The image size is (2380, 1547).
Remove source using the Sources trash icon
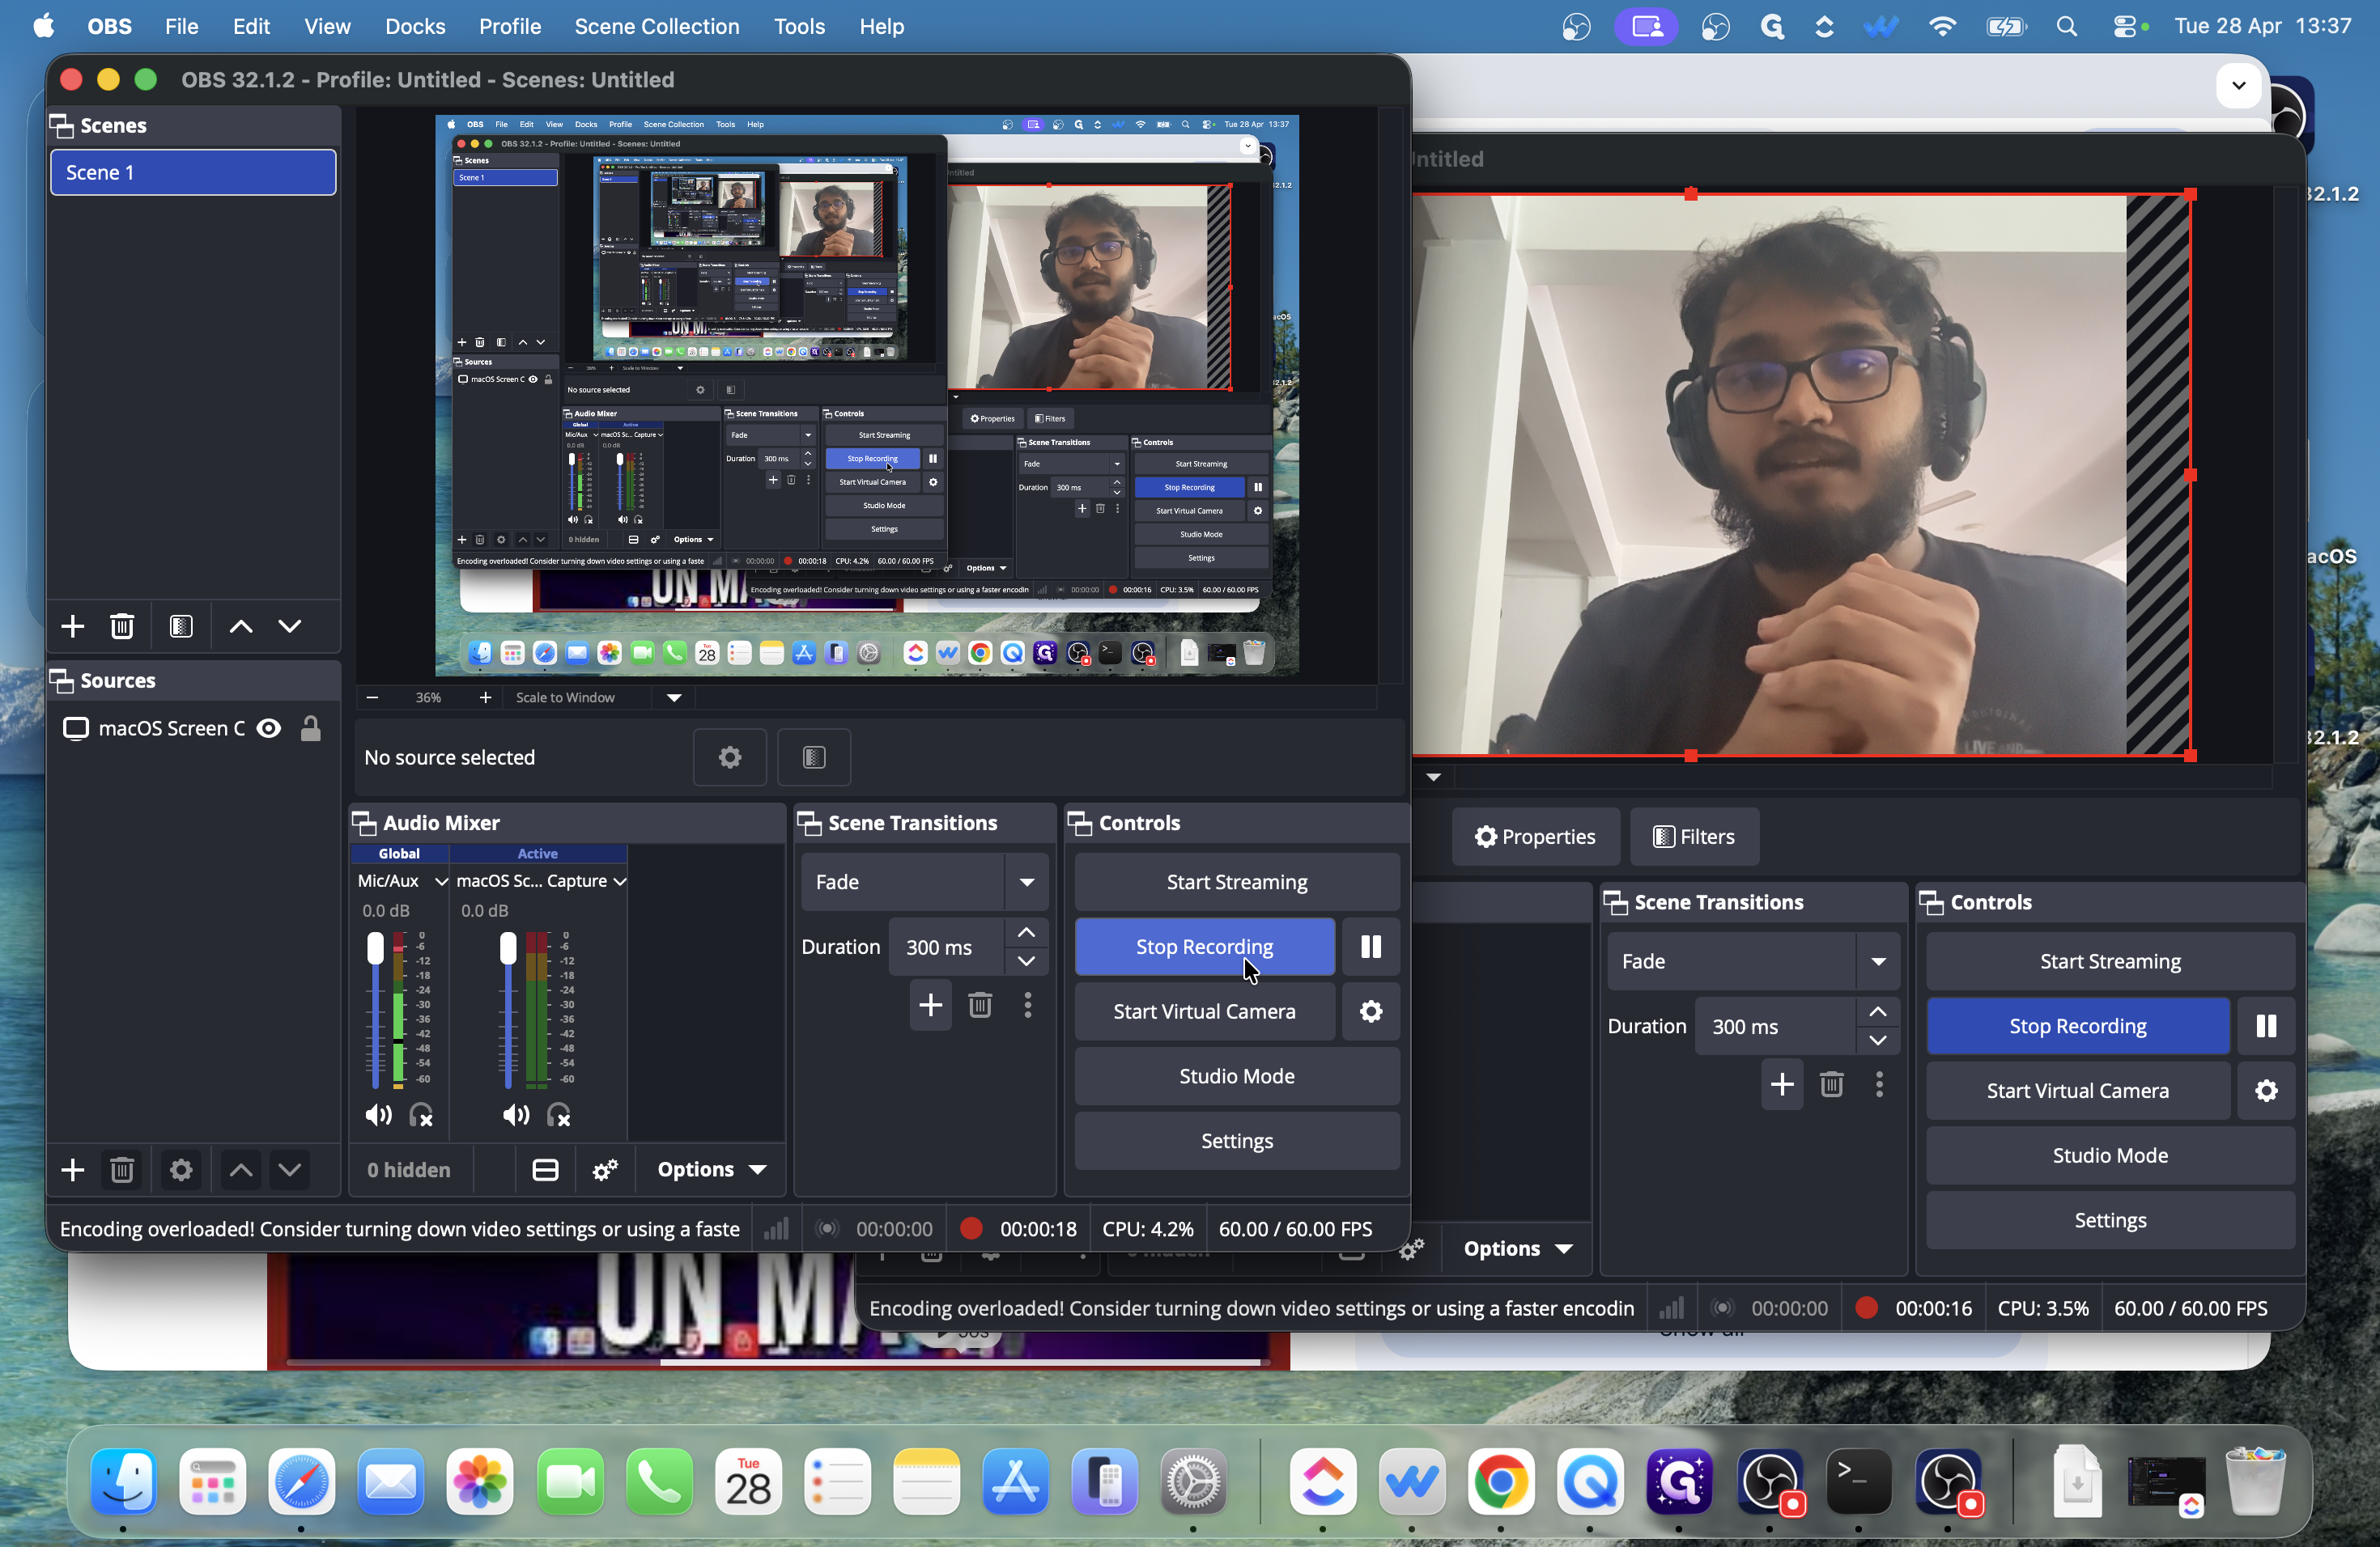point(122,1170)
